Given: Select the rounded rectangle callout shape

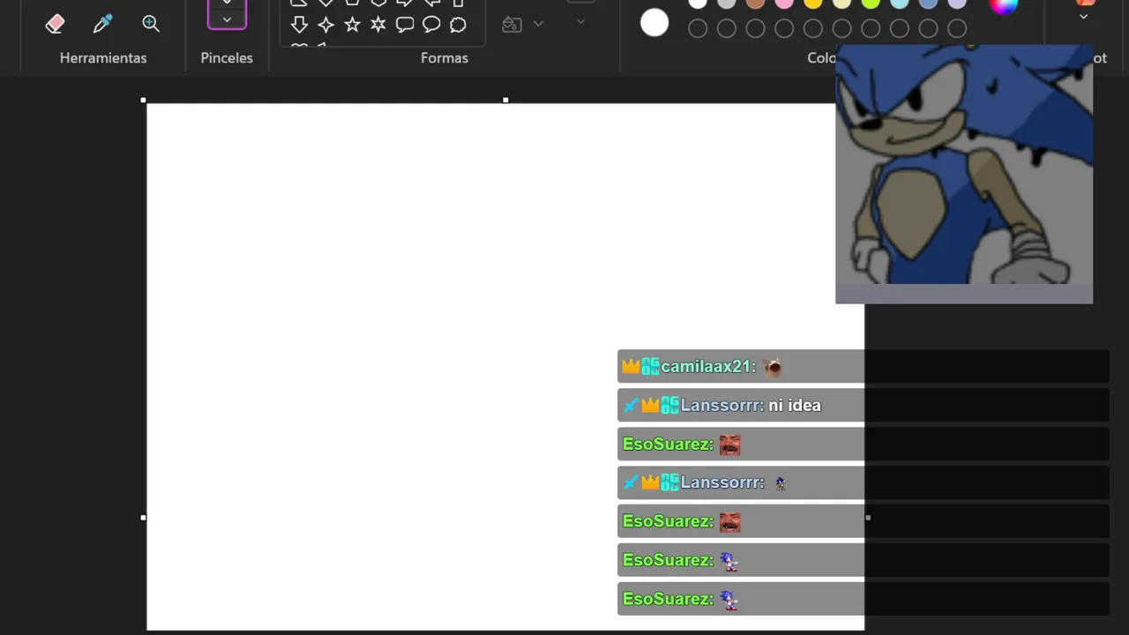Looking at the screenshot, I should 405,24.
